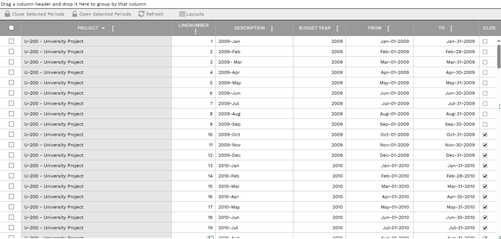Open the Description column three-dot menu
Viewport: 501px width, 239px height.
coord(272,28)
